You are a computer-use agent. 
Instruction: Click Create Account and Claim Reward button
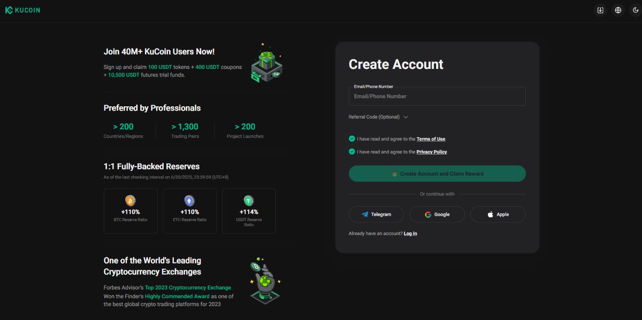click(437, 174)
